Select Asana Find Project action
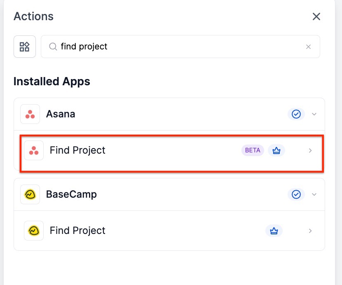The width and height of the screenshot is (342, 285). tap(77, 151)
